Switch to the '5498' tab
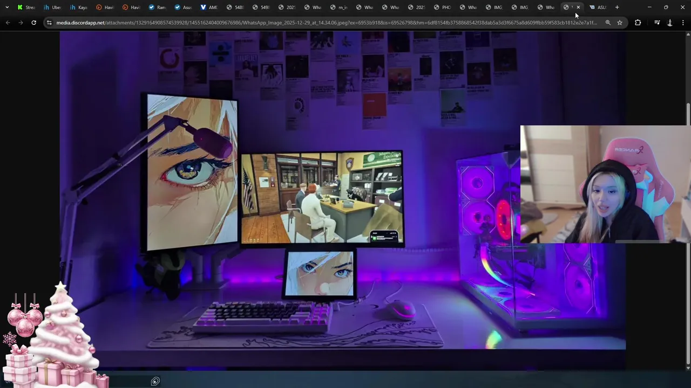 pos(261,7)
